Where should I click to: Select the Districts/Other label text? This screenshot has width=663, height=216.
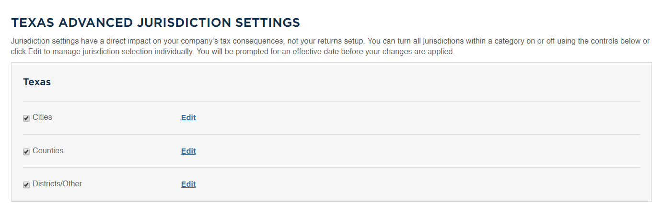tap(57, 183)
